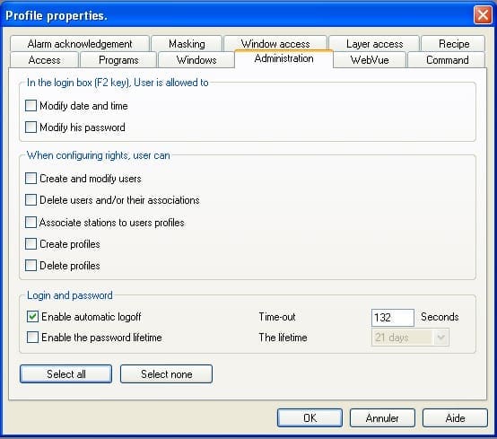
Task: Toggle the Create profiles checkbox
Action: [x=31, y=244]
